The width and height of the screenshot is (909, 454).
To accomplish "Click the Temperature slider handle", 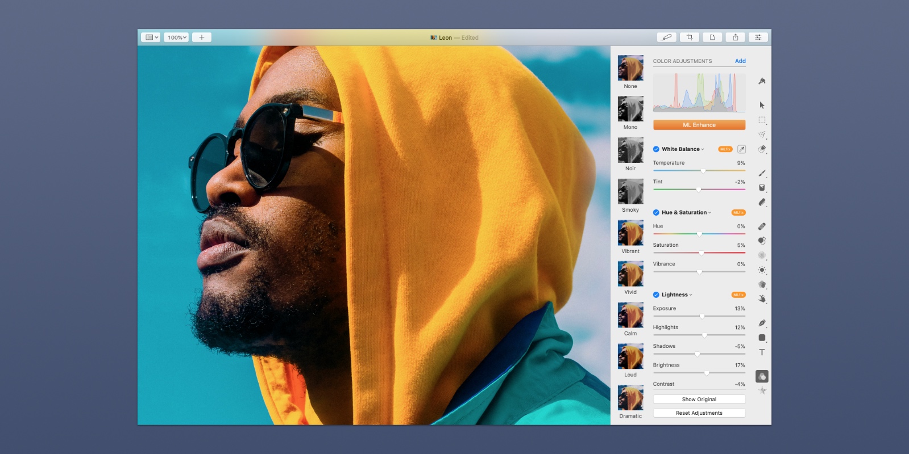I will pyautogui.click(x=703, y=171).
